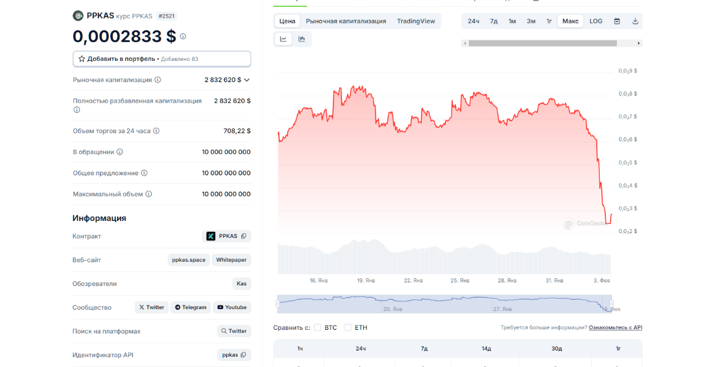This screenshot has height=367, width=726.
Task: Show info for Полностью разбавленная капитализация
Action: point(77,110)
